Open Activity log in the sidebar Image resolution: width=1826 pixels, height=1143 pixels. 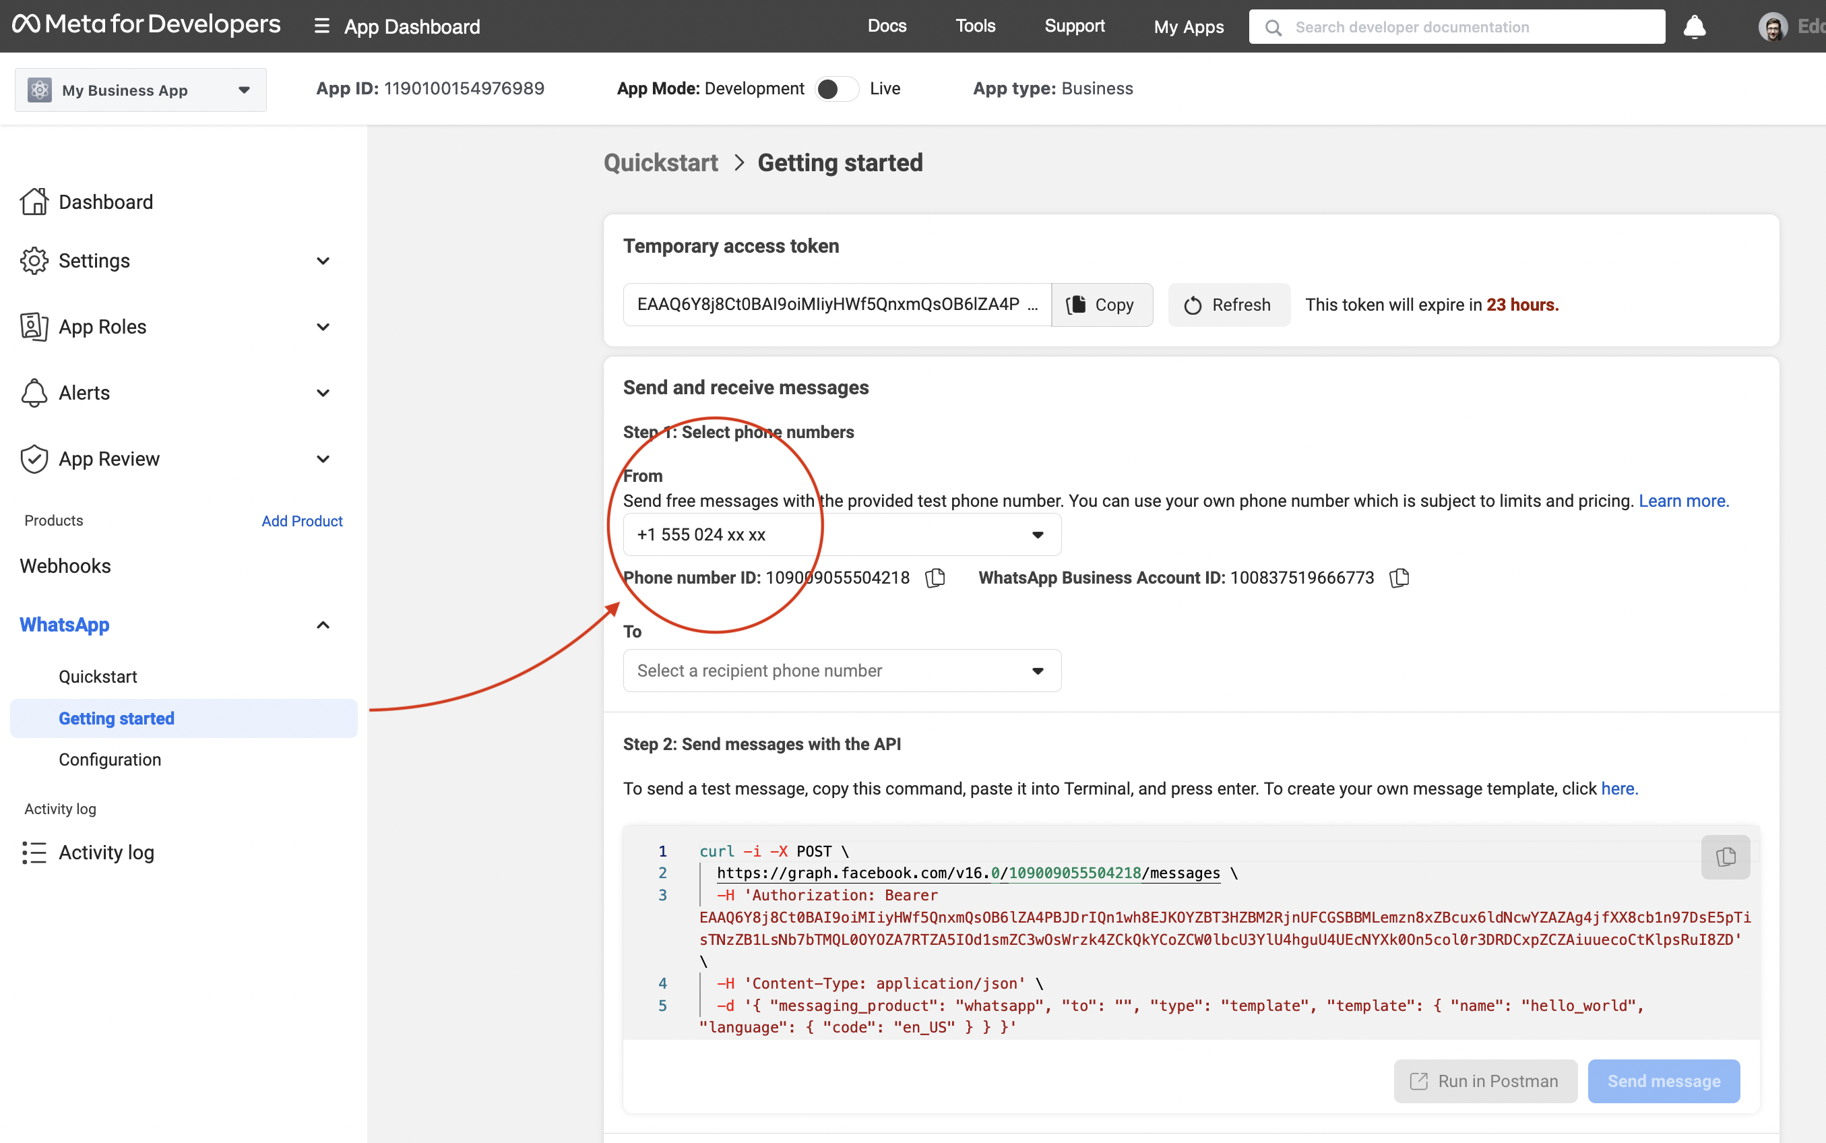(106, 853)
